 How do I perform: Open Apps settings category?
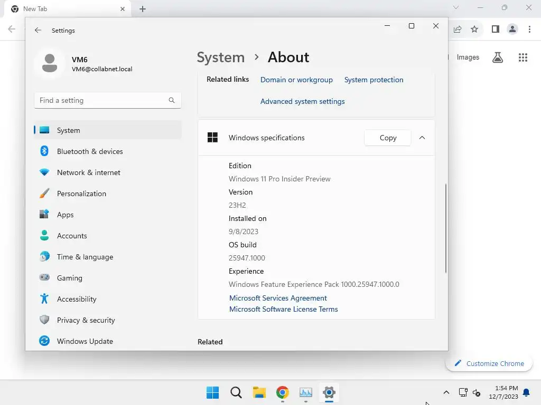click(108, 215)
